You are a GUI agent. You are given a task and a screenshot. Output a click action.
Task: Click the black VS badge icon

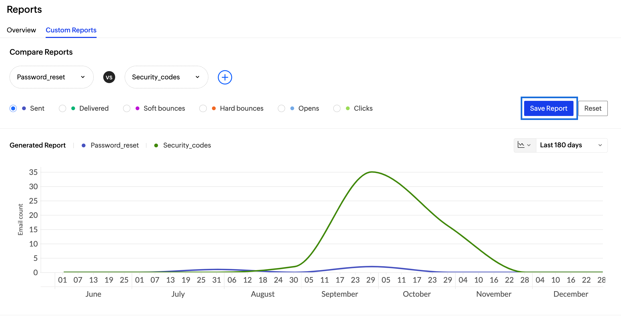109,77
